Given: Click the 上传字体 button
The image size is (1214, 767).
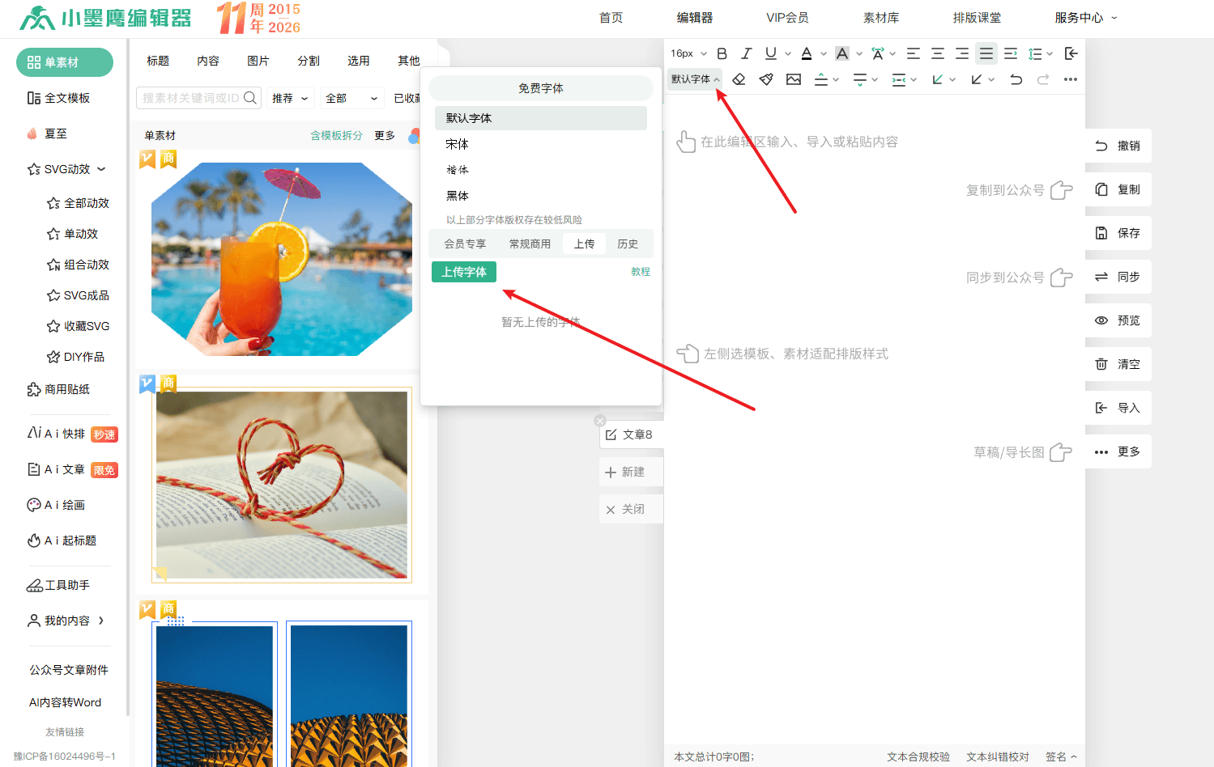Looking at the screenshot, I should (x=464, y=272).
